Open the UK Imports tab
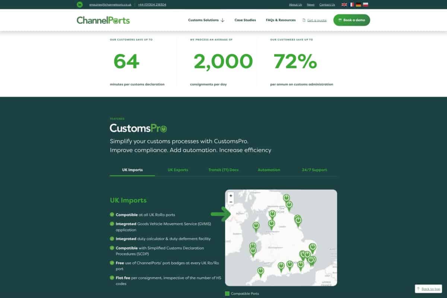This screenshot has height=298, width=447. tap(132, 170)
